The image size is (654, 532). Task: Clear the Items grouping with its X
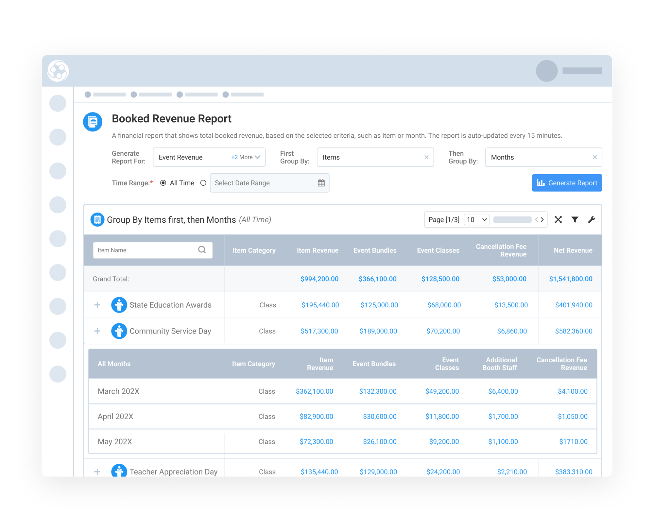pyautogui.click(x=426, y=157)
